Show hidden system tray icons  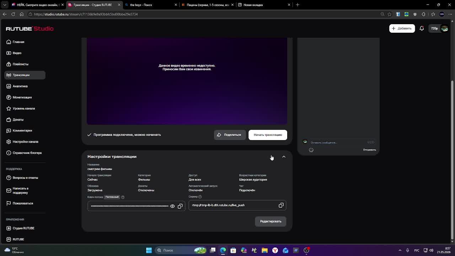pos(400,250)
